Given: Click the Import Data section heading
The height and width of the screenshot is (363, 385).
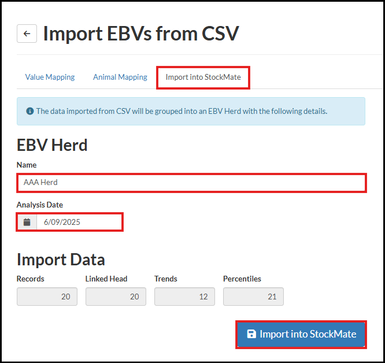Looking at the screenshot, I should tap(61, 259).
